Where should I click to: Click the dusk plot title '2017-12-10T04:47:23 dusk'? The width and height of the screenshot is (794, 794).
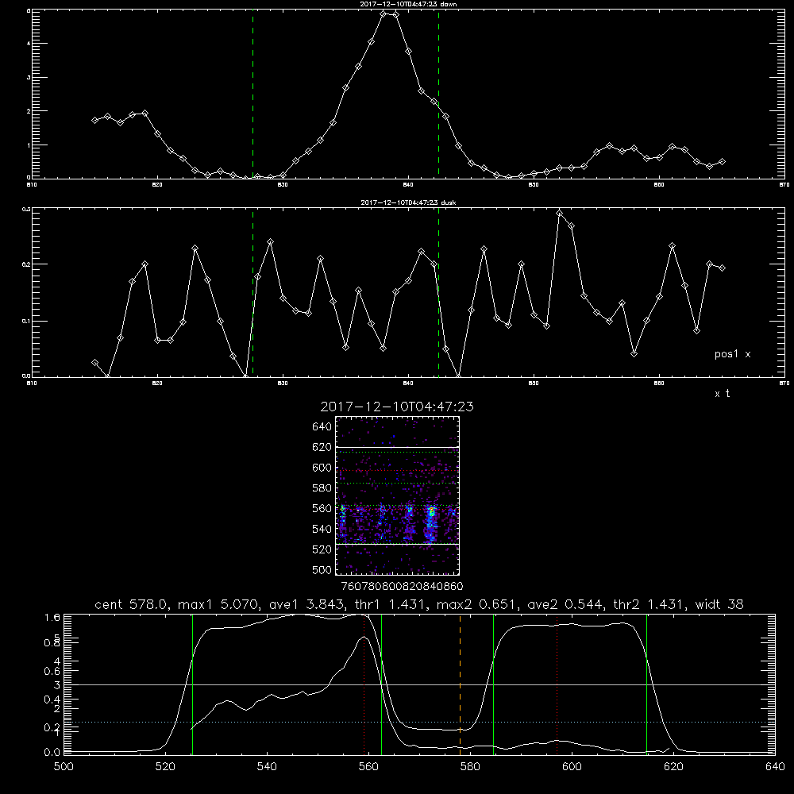coord(408,202)
